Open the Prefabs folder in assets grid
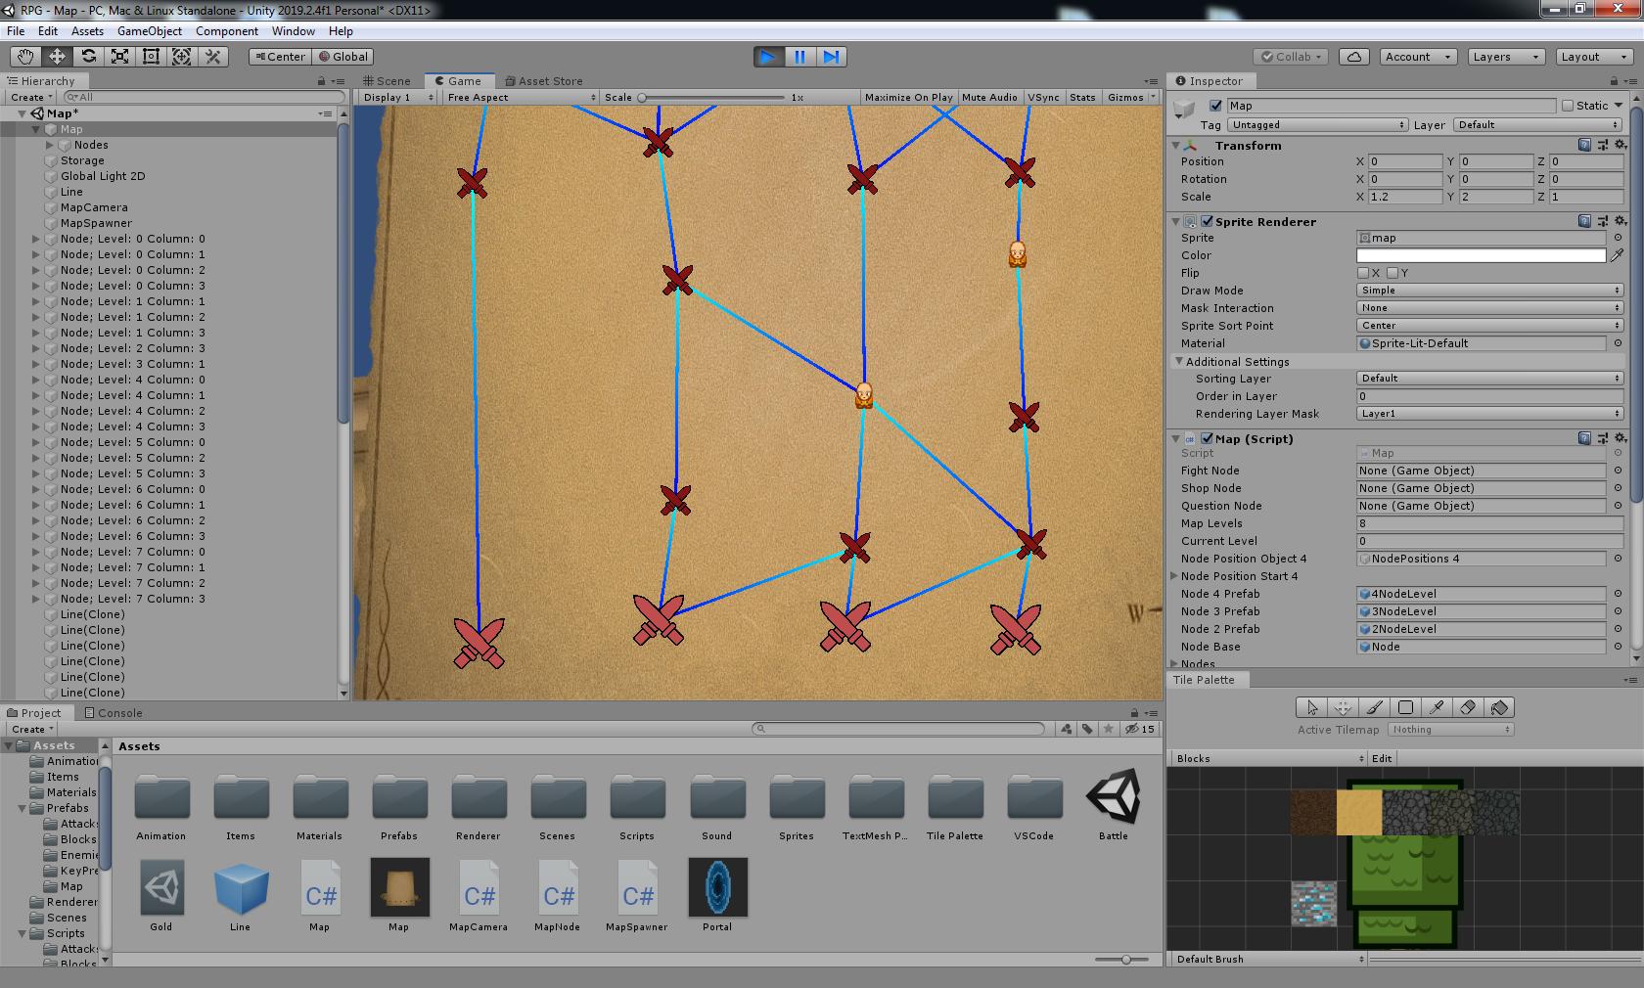Image resolution: width=1644 pixels, height=988 pixels. [x=399, y=805]
